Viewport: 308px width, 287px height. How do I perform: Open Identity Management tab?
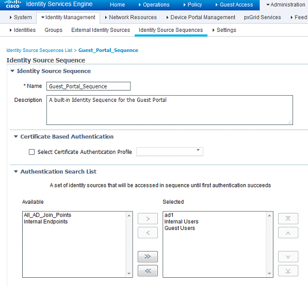pos(68,17)
